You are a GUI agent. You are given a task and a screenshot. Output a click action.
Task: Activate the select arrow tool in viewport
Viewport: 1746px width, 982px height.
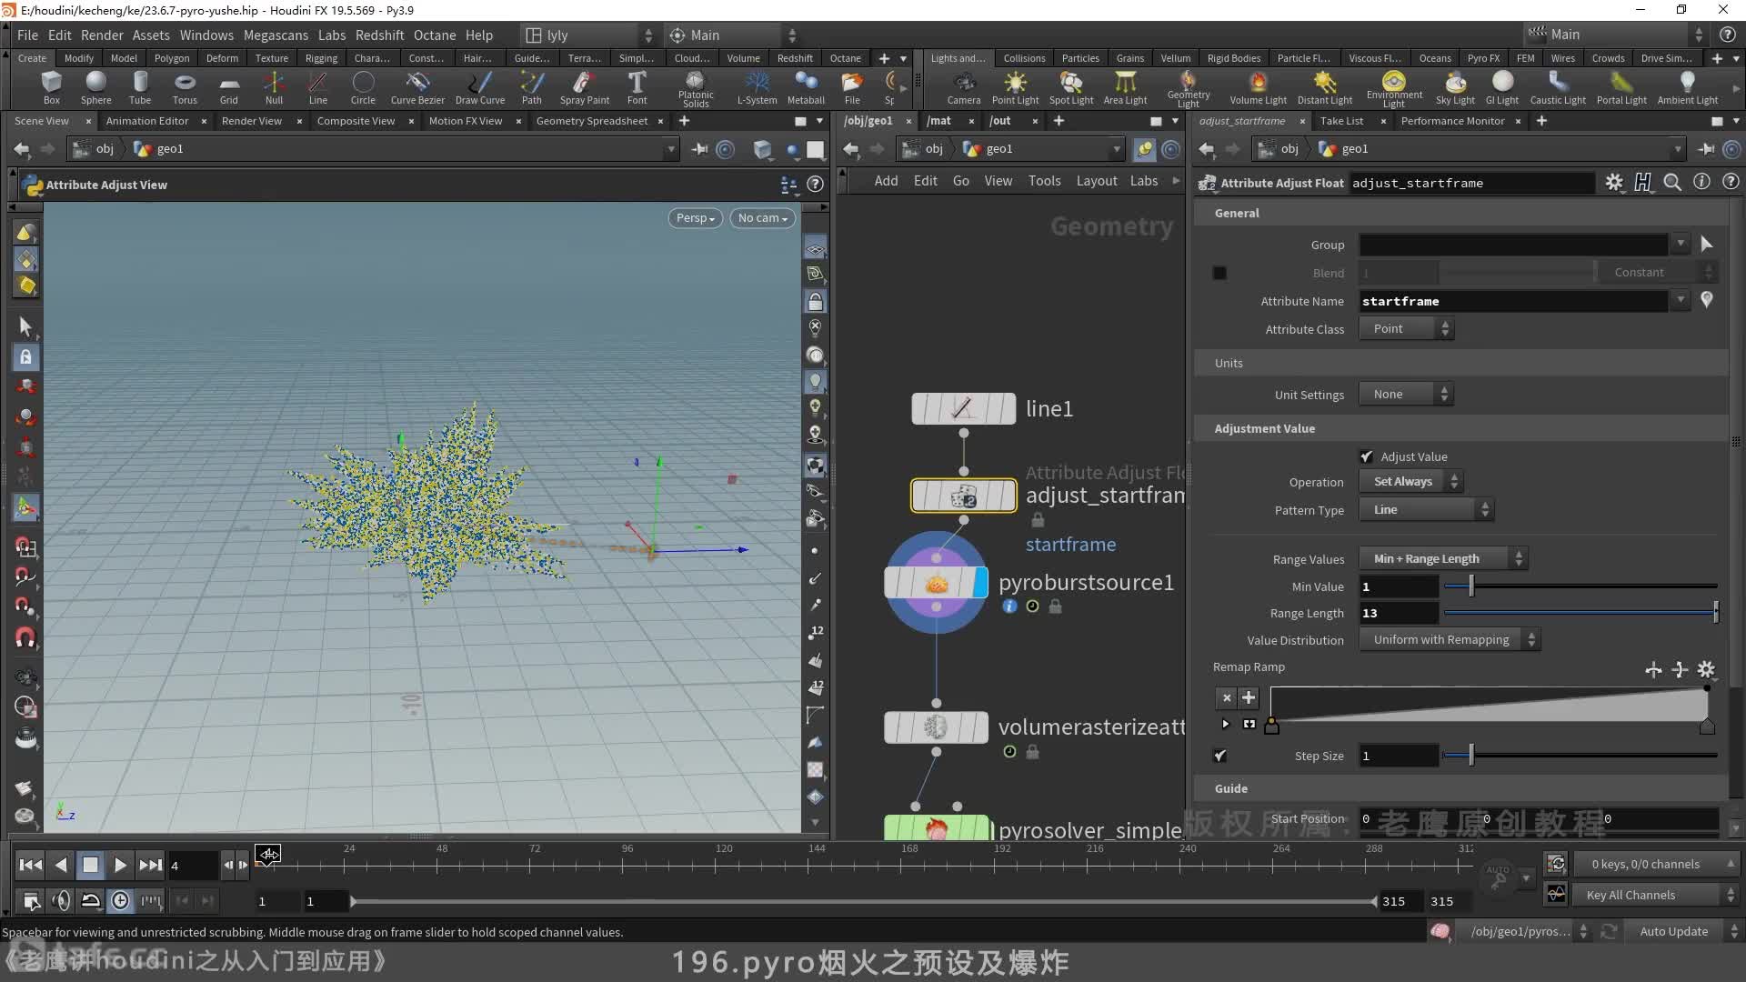pos(25,326)
